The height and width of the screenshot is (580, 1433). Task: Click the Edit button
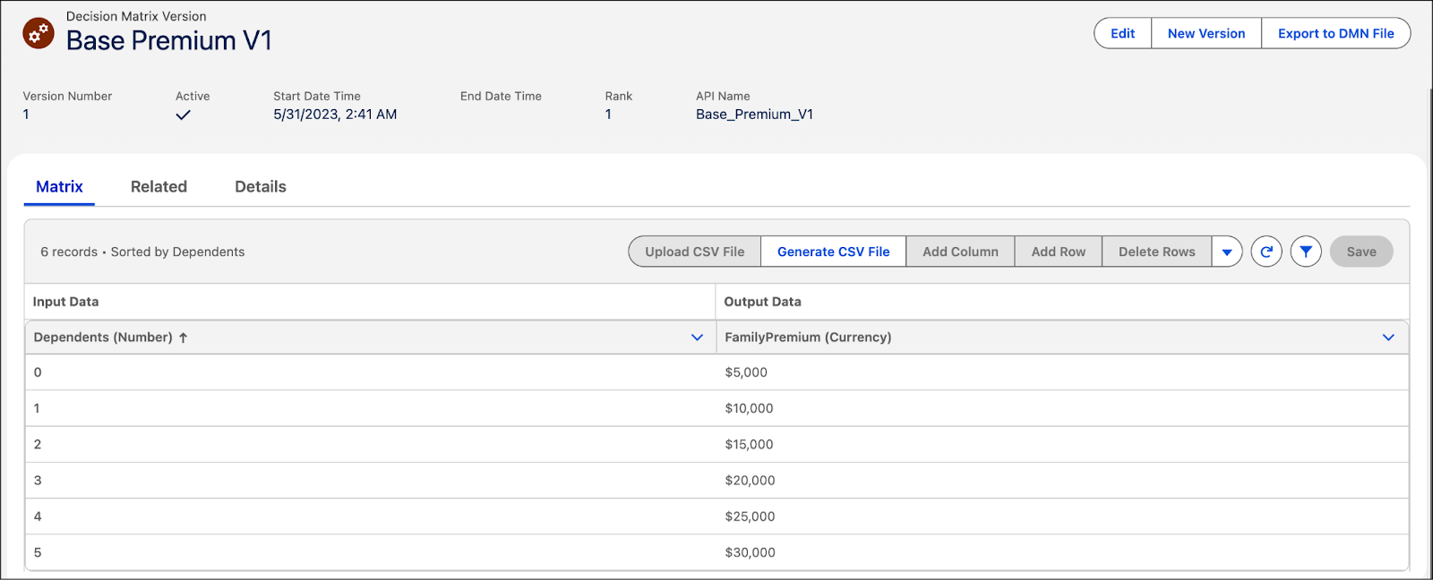(1122, 33)
